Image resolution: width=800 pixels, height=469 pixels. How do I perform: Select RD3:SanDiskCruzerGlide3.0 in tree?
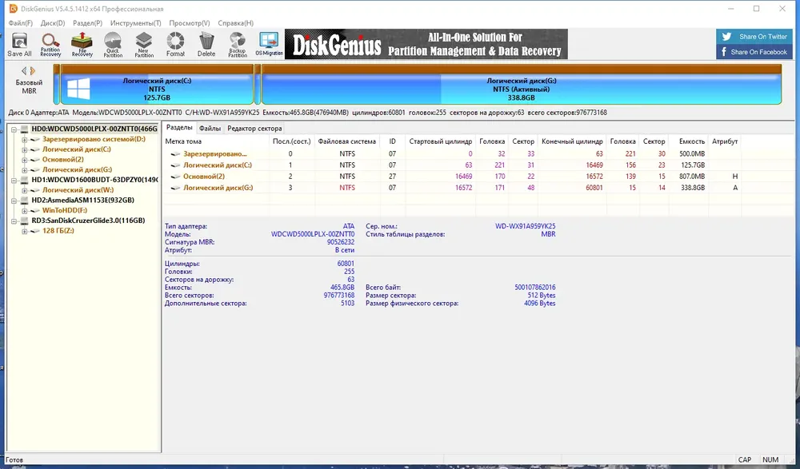(x=88, y=221)
